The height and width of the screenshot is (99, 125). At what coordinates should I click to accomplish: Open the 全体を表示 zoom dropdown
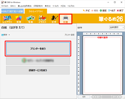coord(117,27)
